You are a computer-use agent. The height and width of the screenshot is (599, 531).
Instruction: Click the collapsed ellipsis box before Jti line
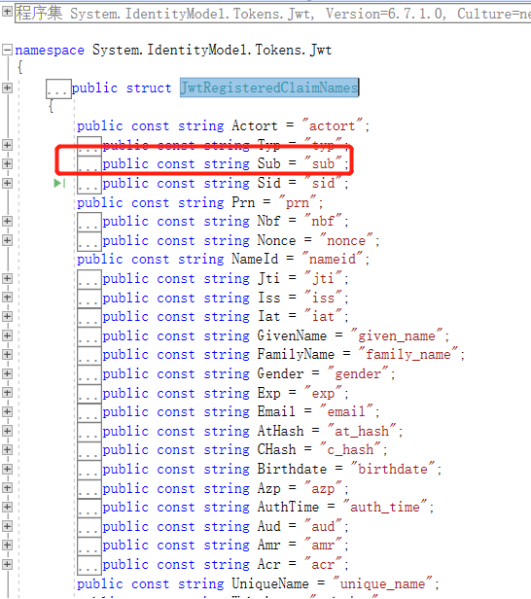[x=89, y=279]
